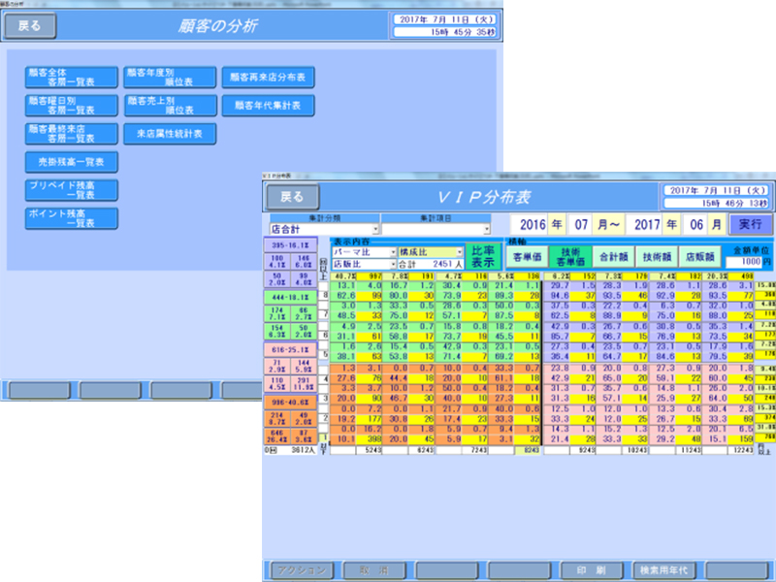Image resolution: width=776 pixels, height=582 pixels.
Task: Click the 印刷 button in the bottom bar
Action: click(592, 570)
